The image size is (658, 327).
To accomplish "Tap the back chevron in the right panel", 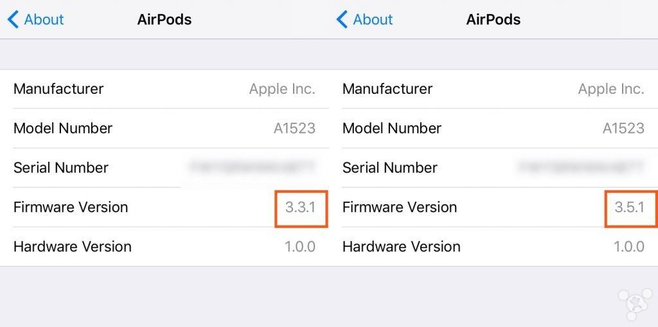I will [342, 19].
